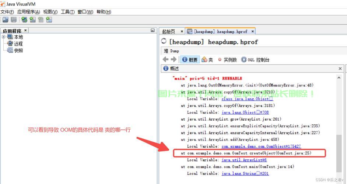Image resolution: width=347 pixels, height=184 pixels.
Task: Open the java.lang.Object[]#708 link
Action: [245, 112]
